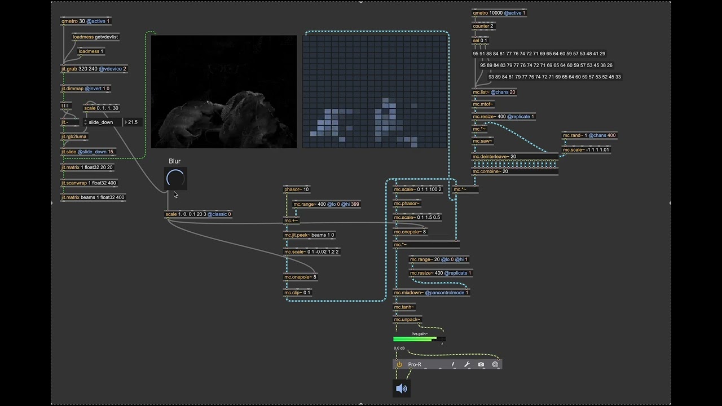Screen dimensions: 722x406
Task: Toggle the Pro-R power icon
Action: pyautogui.click(x=399, y=364)
